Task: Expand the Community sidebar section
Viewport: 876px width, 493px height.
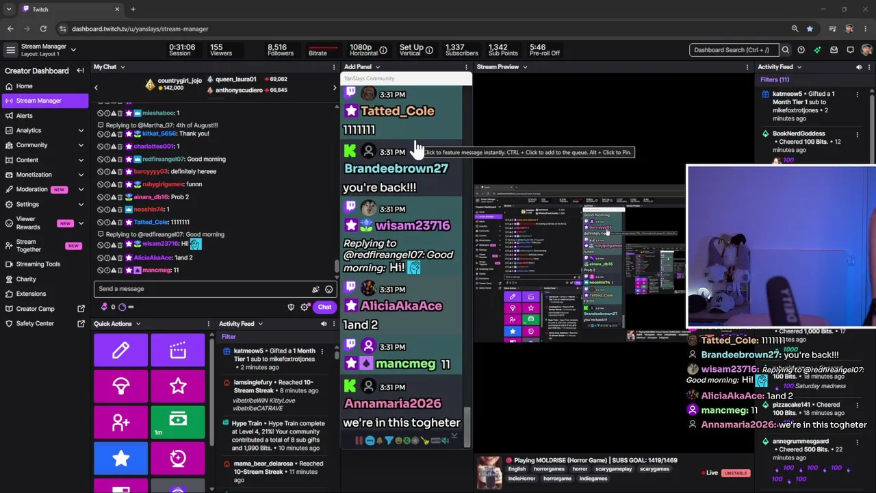Action: 81,145
